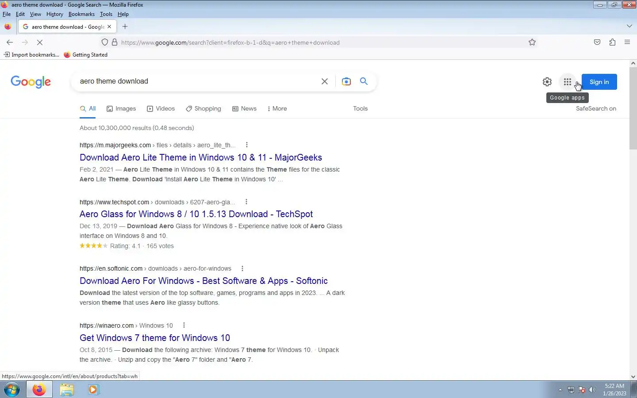The width and height of the screenshot is (637, 398).
Task: Open the Edit menu
Action: (x=20, y=14)
